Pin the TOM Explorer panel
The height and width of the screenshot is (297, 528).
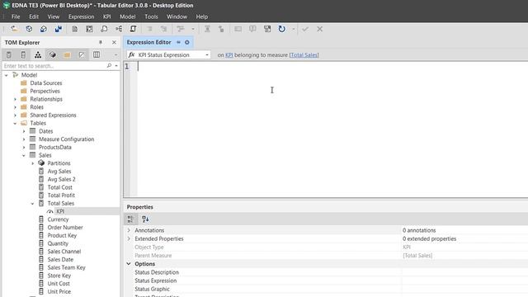(x=101, y=42)
